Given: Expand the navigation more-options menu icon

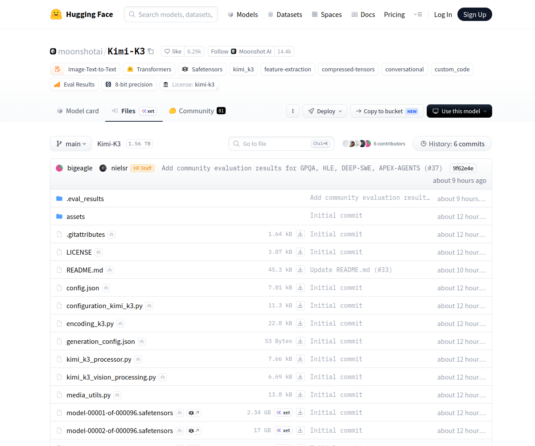Looking at the screenshot, I should coord(418,14).
